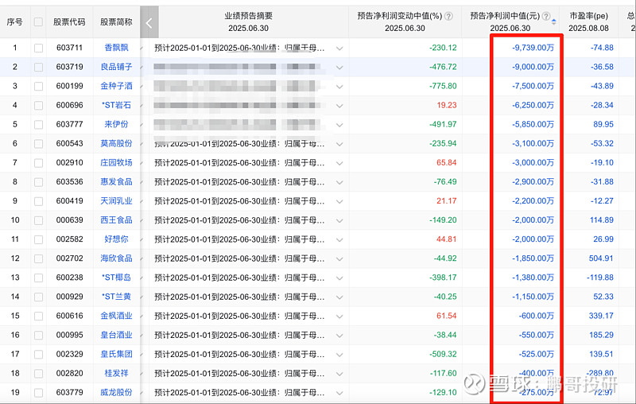Expand the summary for *ST岩石 row
Screen dimensions: 636x404
(x=339, y=106)
